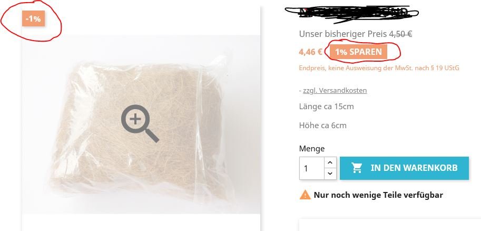Screen dimensions: 481x231
Task: Open the zzgl. Versandkosten link
Action: coord(335,90)
